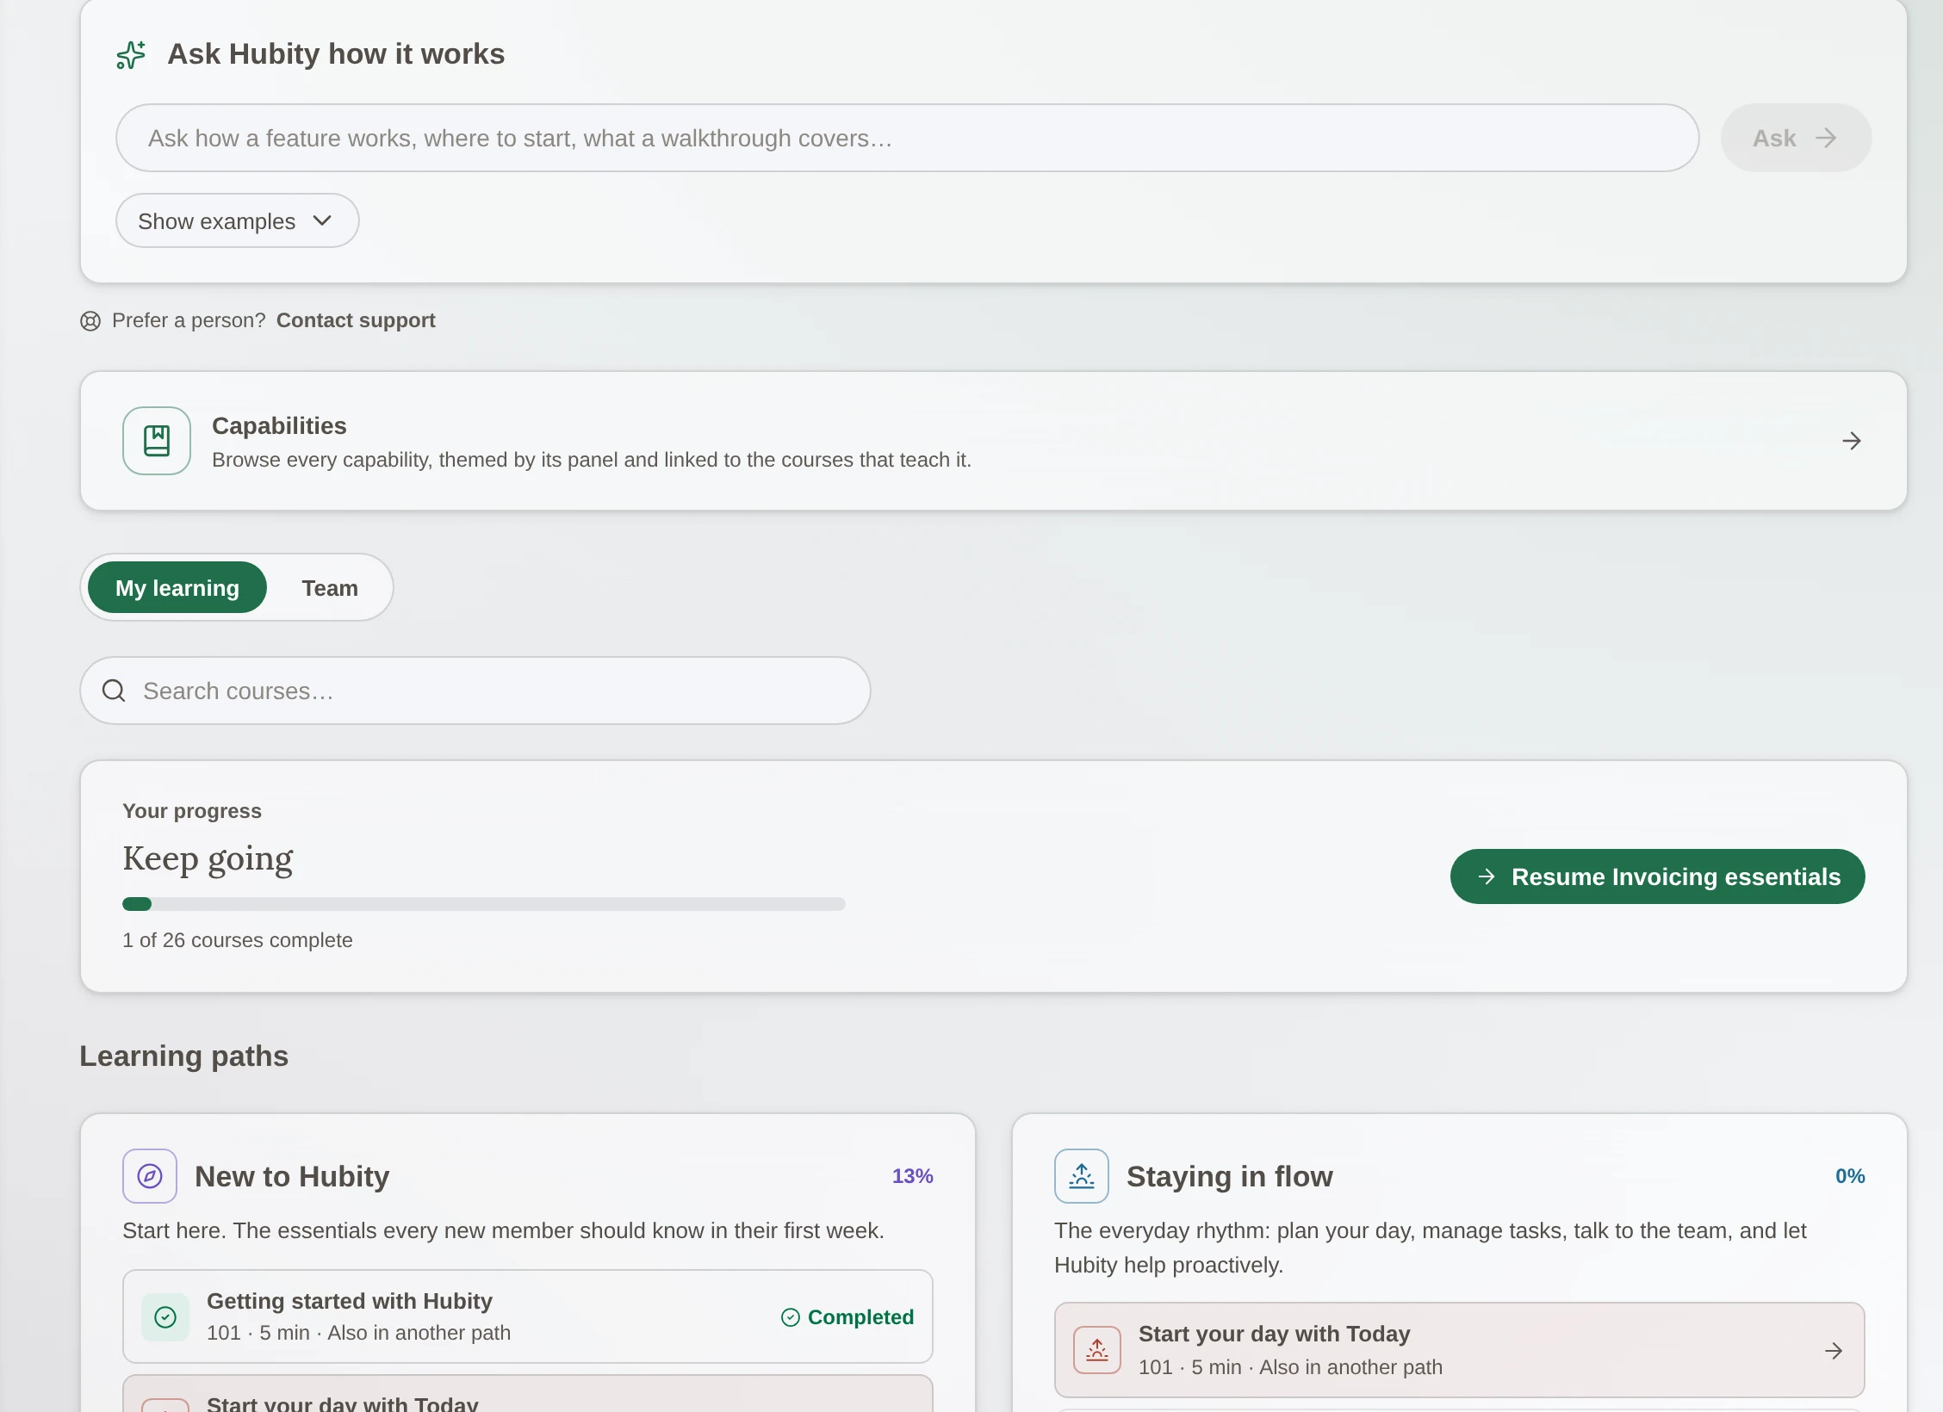Click the '1 of 26 courses complete' text

(238, 940)
